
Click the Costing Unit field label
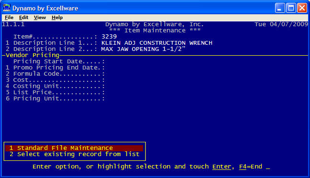coord(59,86)
